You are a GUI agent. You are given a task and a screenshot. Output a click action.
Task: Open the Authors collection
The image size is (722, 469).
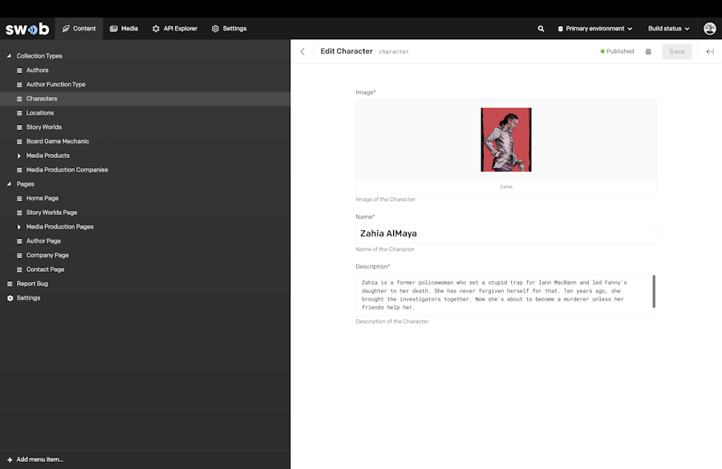pyautogui.click(x=37, y=71)
